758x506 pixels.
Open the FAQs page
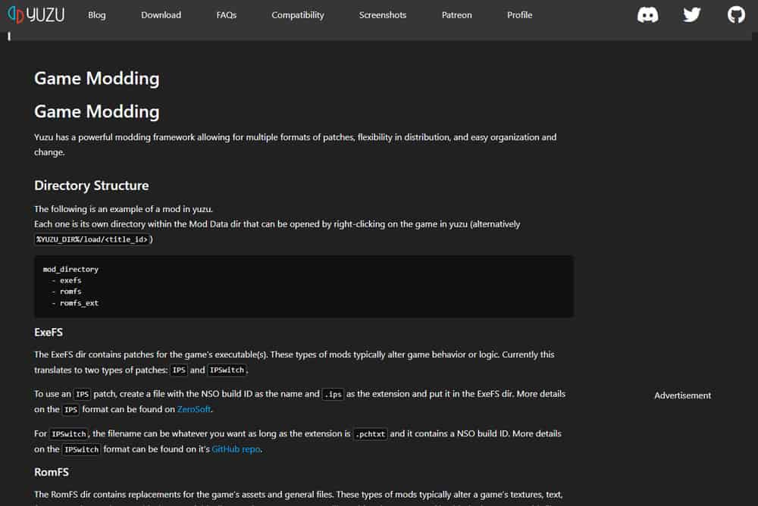click(226, 15)
